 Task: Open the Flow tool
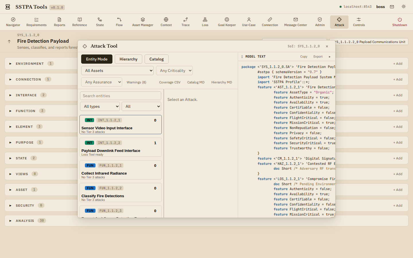coord(119,22)
